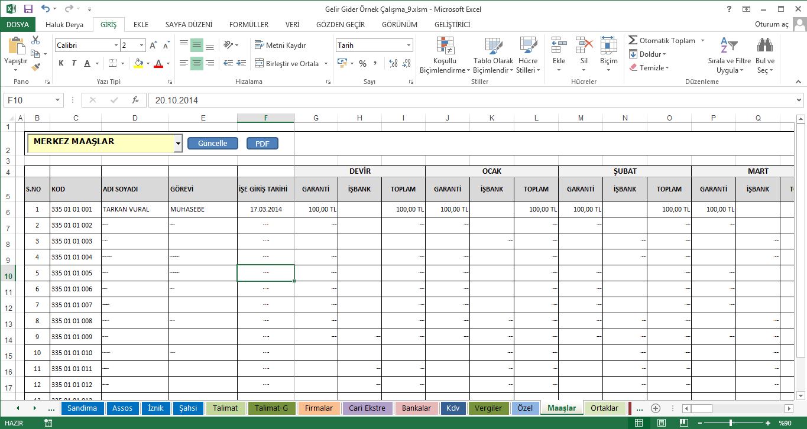Apply comma style number format
The image size is (807, 429).
(376, 63)
